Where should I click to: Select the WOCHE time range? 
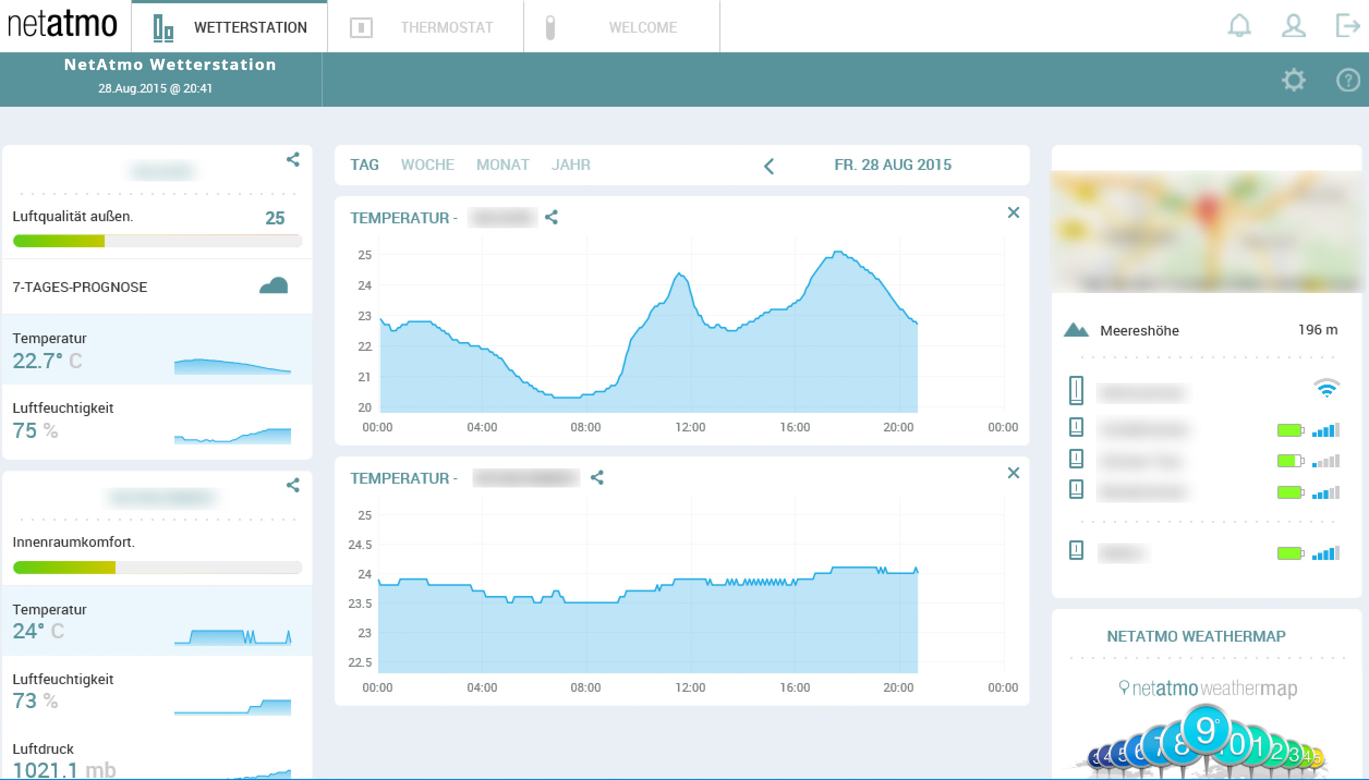tap(427, 164)
